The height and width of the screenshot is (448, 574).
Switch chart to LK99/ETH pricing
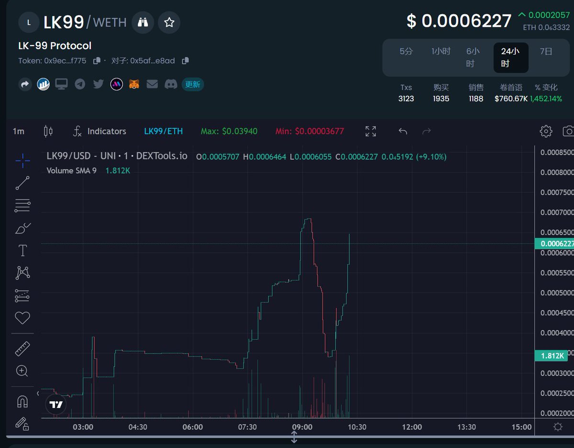coord(164,131)
